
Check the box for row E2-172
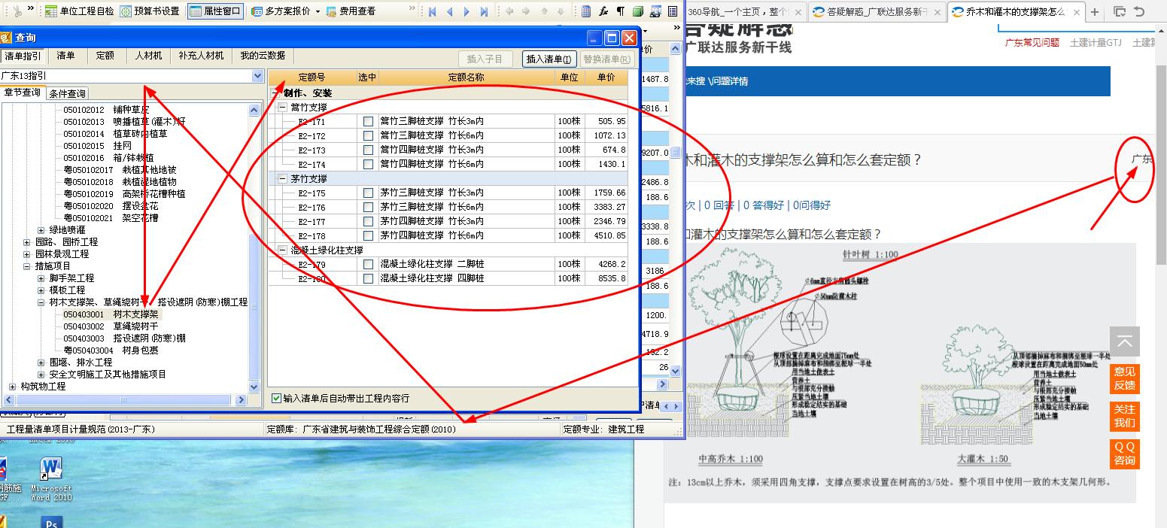tap(368, 135)
